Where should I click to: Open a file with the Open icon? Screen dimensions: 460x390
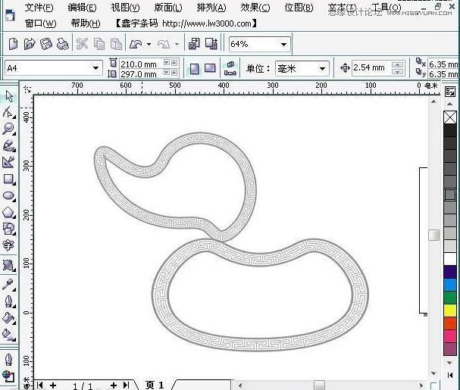point(30,44)
